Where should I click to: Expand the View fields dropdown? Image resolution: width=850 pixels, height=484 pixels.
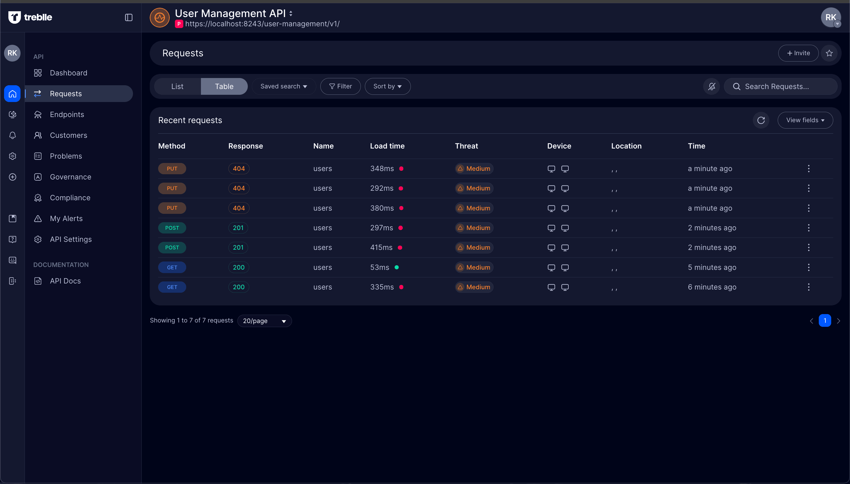click(805, 120)
